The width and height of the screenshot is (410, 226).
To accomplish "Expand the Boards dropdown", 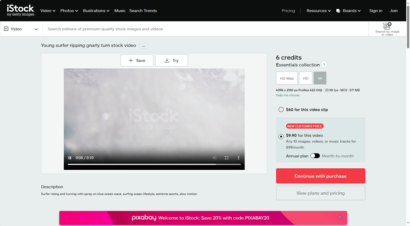I will [352, 11].
